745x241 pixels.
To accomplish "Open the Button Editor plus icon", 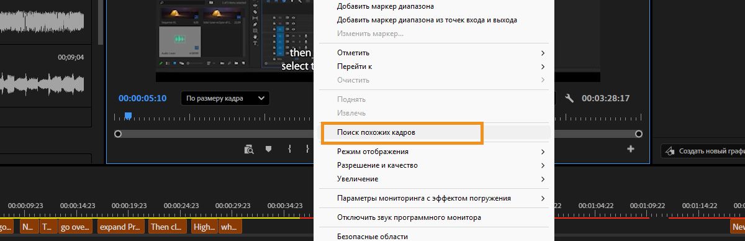I will point(631,148).
